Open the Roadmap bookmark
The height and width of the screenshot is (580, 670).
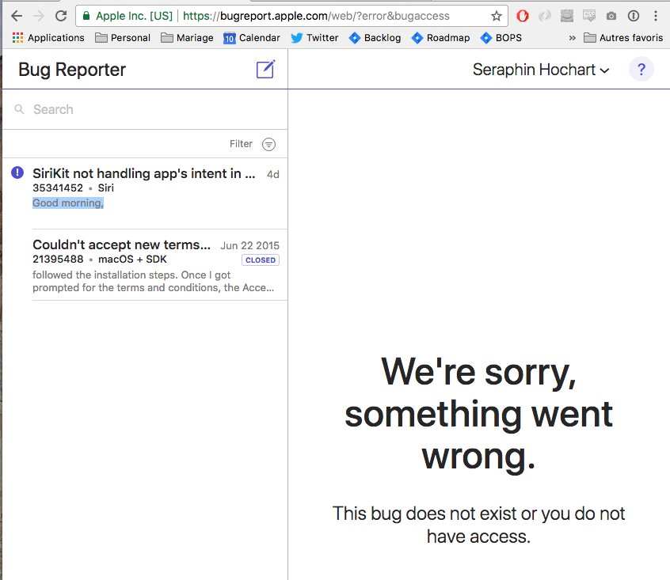[x=440, y=38]
